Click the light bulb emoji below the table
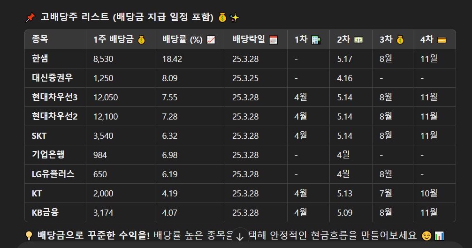Image resolution: width=472 pixels, height=248 pixels. coord(29,236)
